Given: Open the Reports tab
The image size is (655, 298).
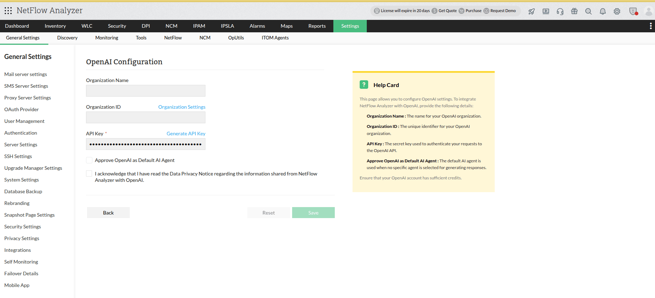Looking at the screenshot, I should pos(317,26).
